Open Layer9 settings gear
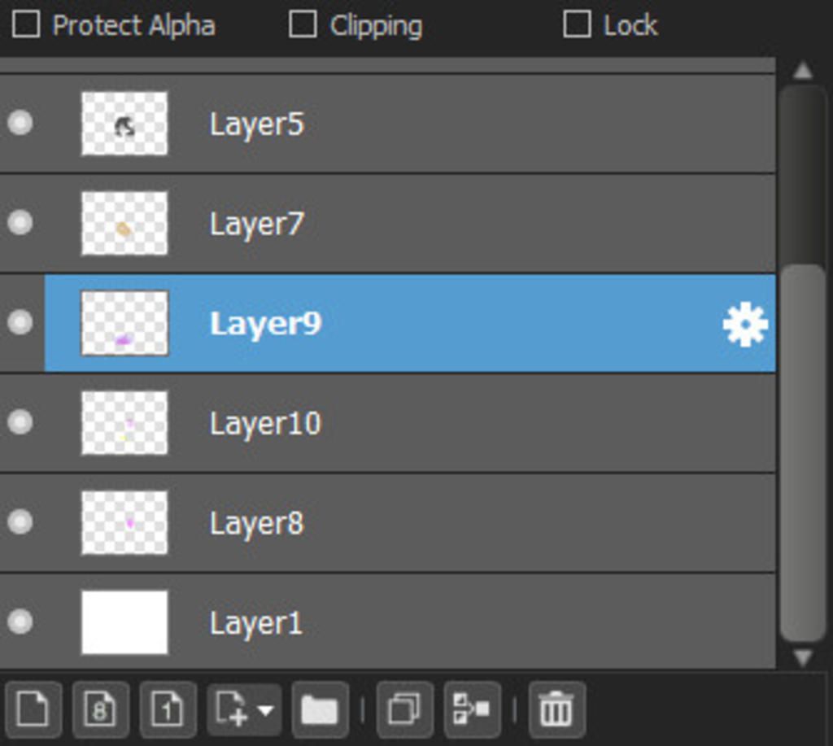This screenshot has width=833, height=746. [744, 324]
